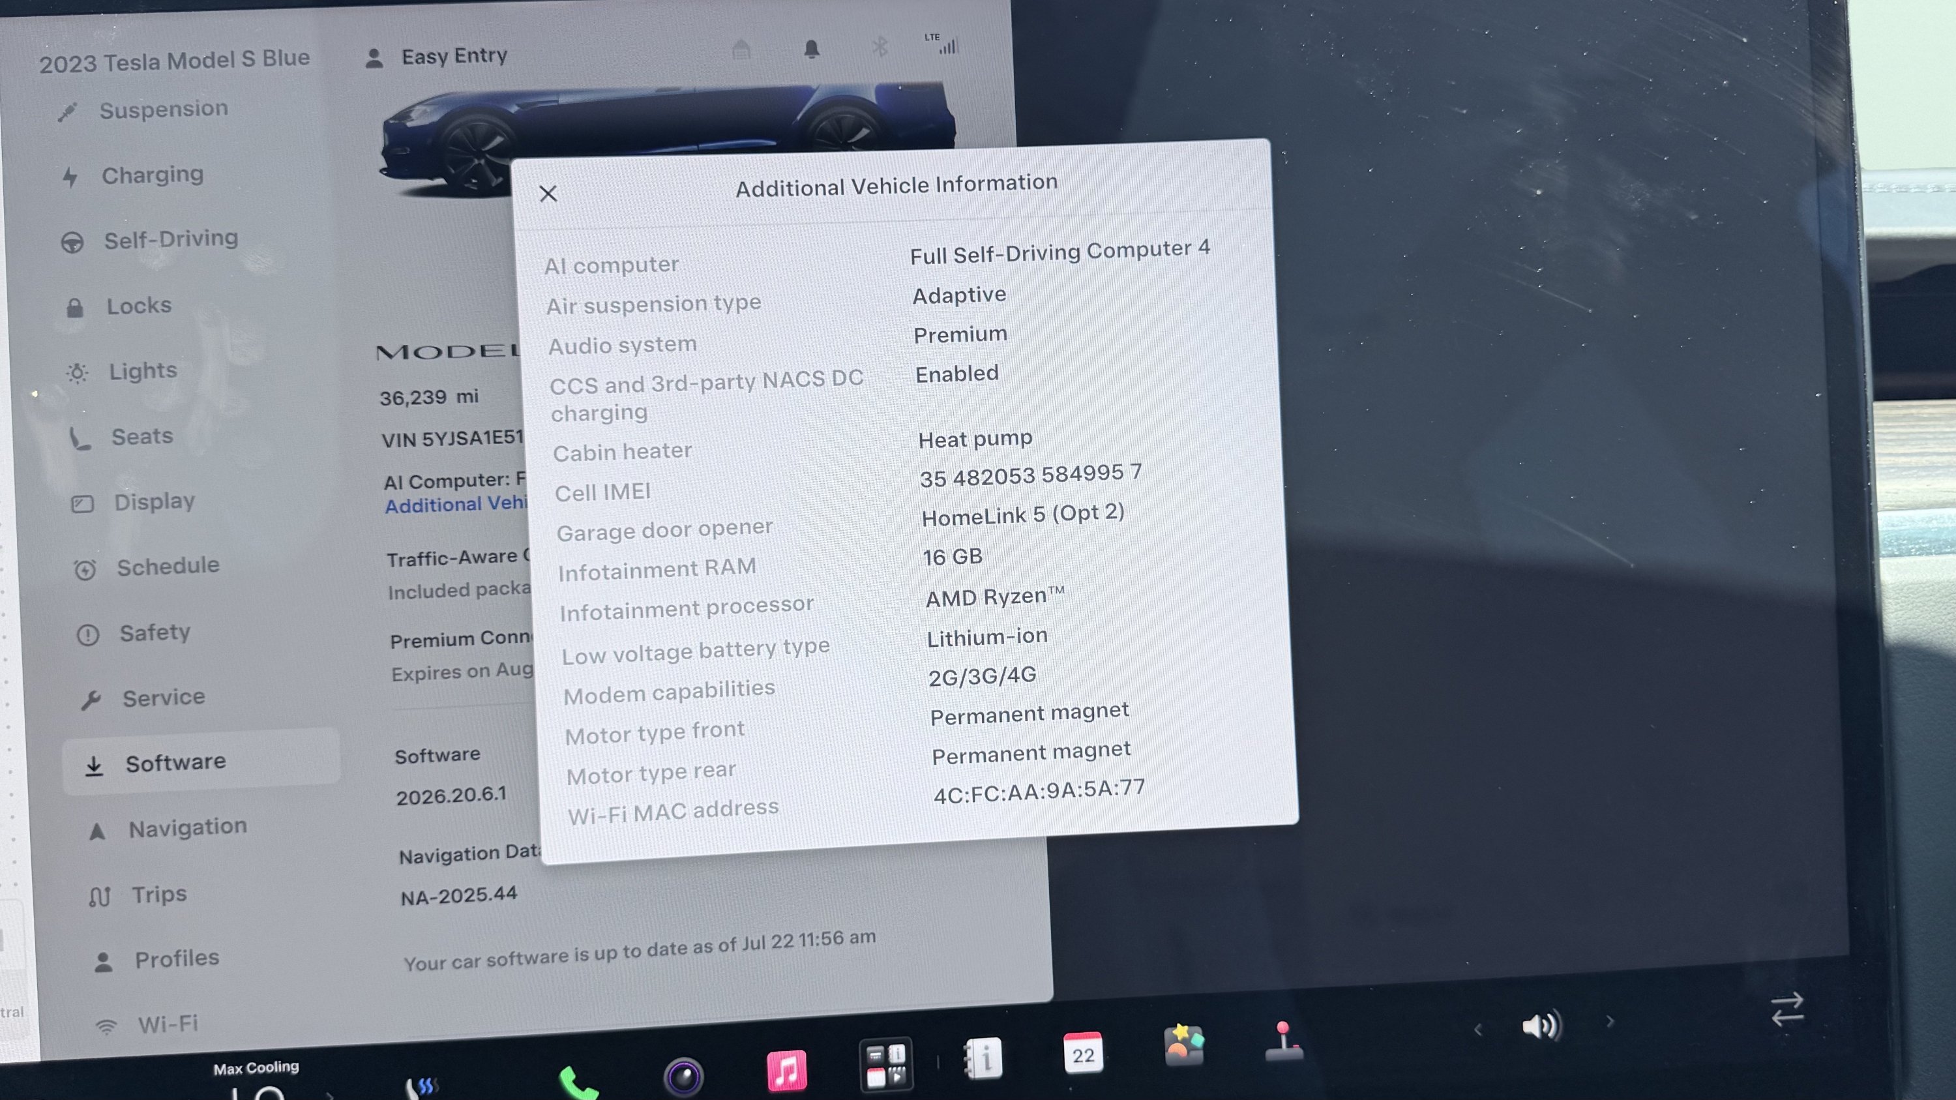Image resolution: width=1956 pixels, height=1100 pixels.
Task: Open the Display settings menu
Action: tap(134, 502)
